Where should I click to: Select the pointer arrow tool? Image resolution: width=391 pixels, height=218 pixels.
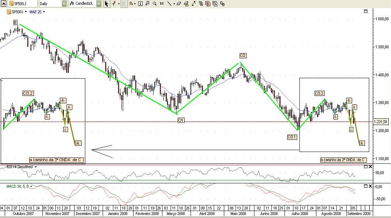(106, 4)
